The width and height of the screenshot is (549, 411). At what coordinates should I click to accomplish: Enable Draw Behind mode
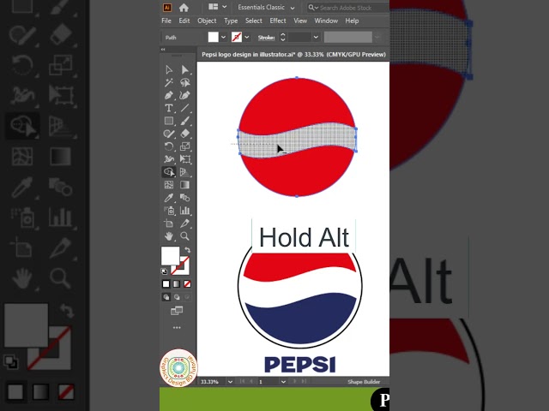tap(177, 297)
